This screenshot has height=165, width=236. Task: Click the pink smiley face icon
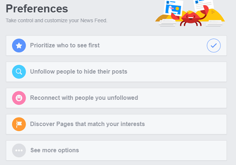coord(19,98)
